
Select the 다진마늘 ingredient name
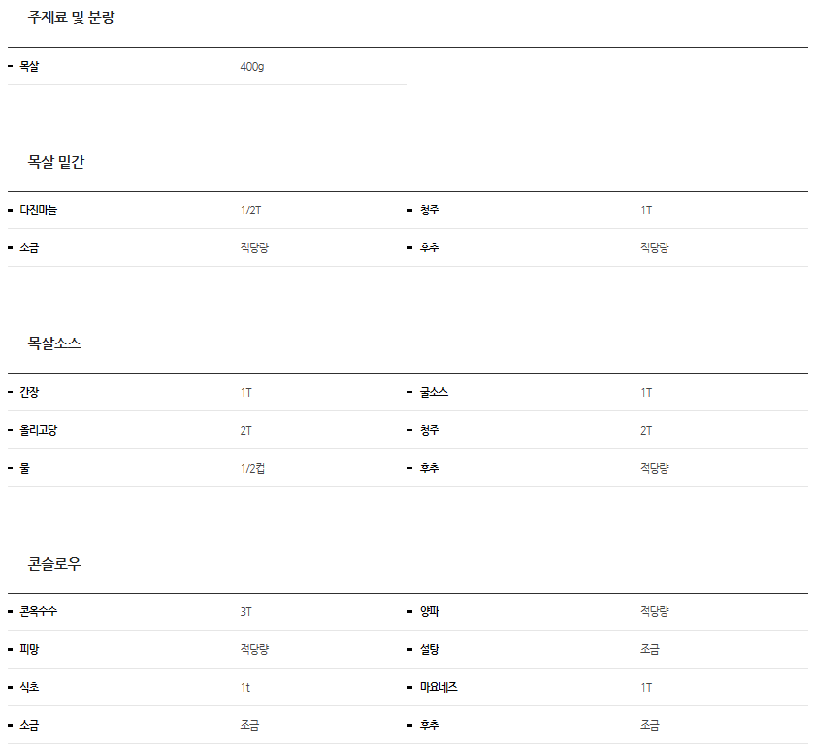(39, 210)
